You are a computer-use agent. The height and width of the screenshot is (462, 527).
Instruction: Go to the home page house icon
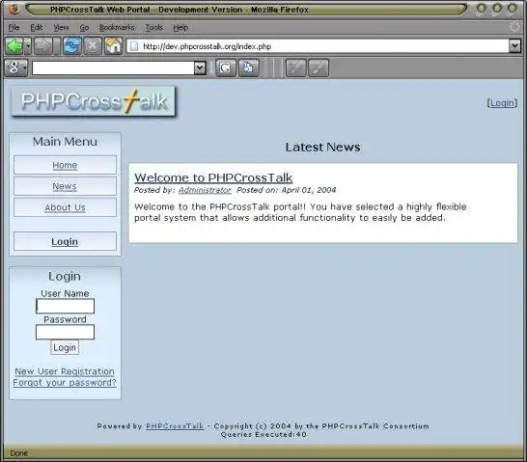coord(113,46)
